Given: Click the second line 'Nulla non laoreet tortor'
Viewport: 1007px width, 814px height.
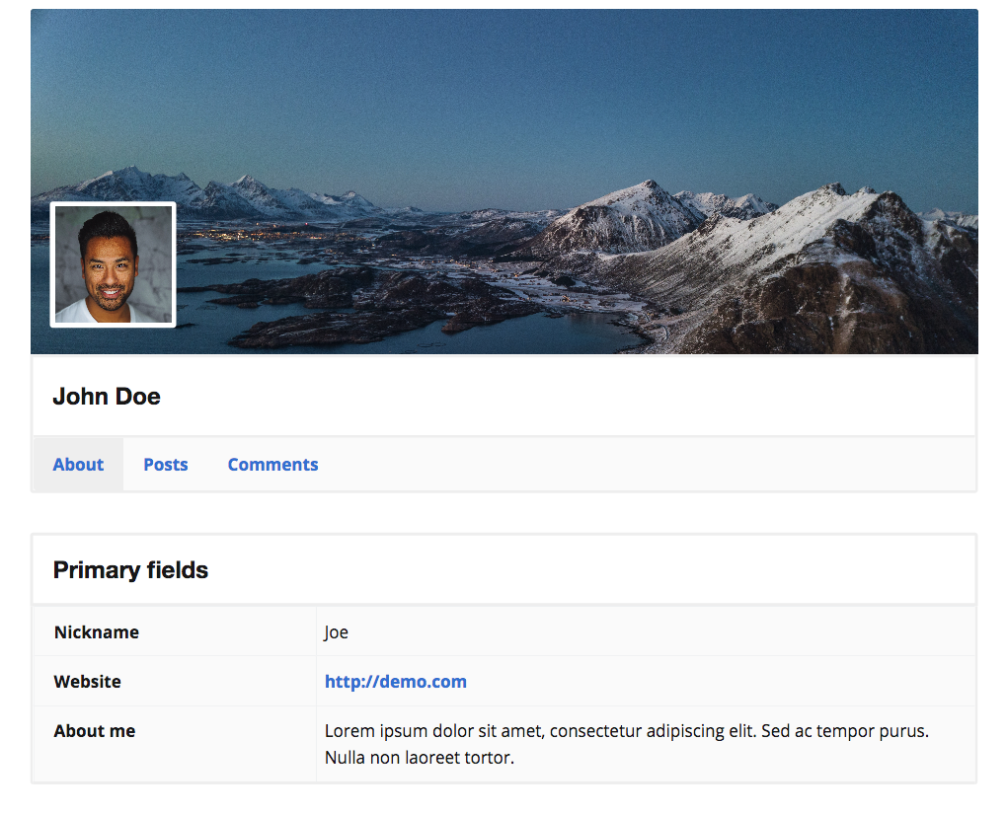Looking at the screenshot, I should [420, 758].
